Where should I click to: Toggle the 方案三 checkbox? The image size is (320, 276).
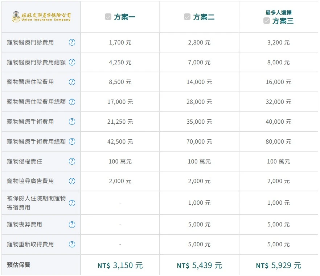pyautogui.click(x=267, y=21)
